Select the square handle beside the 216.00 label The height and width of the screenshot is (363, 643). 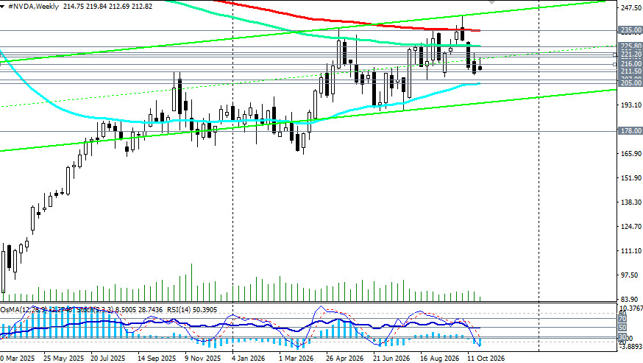click(x=615, y=65)
